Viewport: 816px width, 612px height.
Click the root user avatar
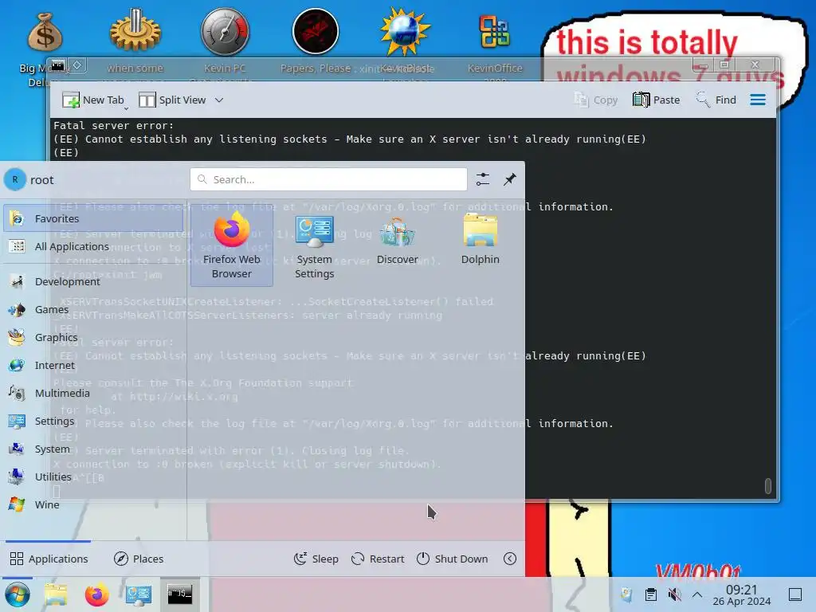click(15, 179)
